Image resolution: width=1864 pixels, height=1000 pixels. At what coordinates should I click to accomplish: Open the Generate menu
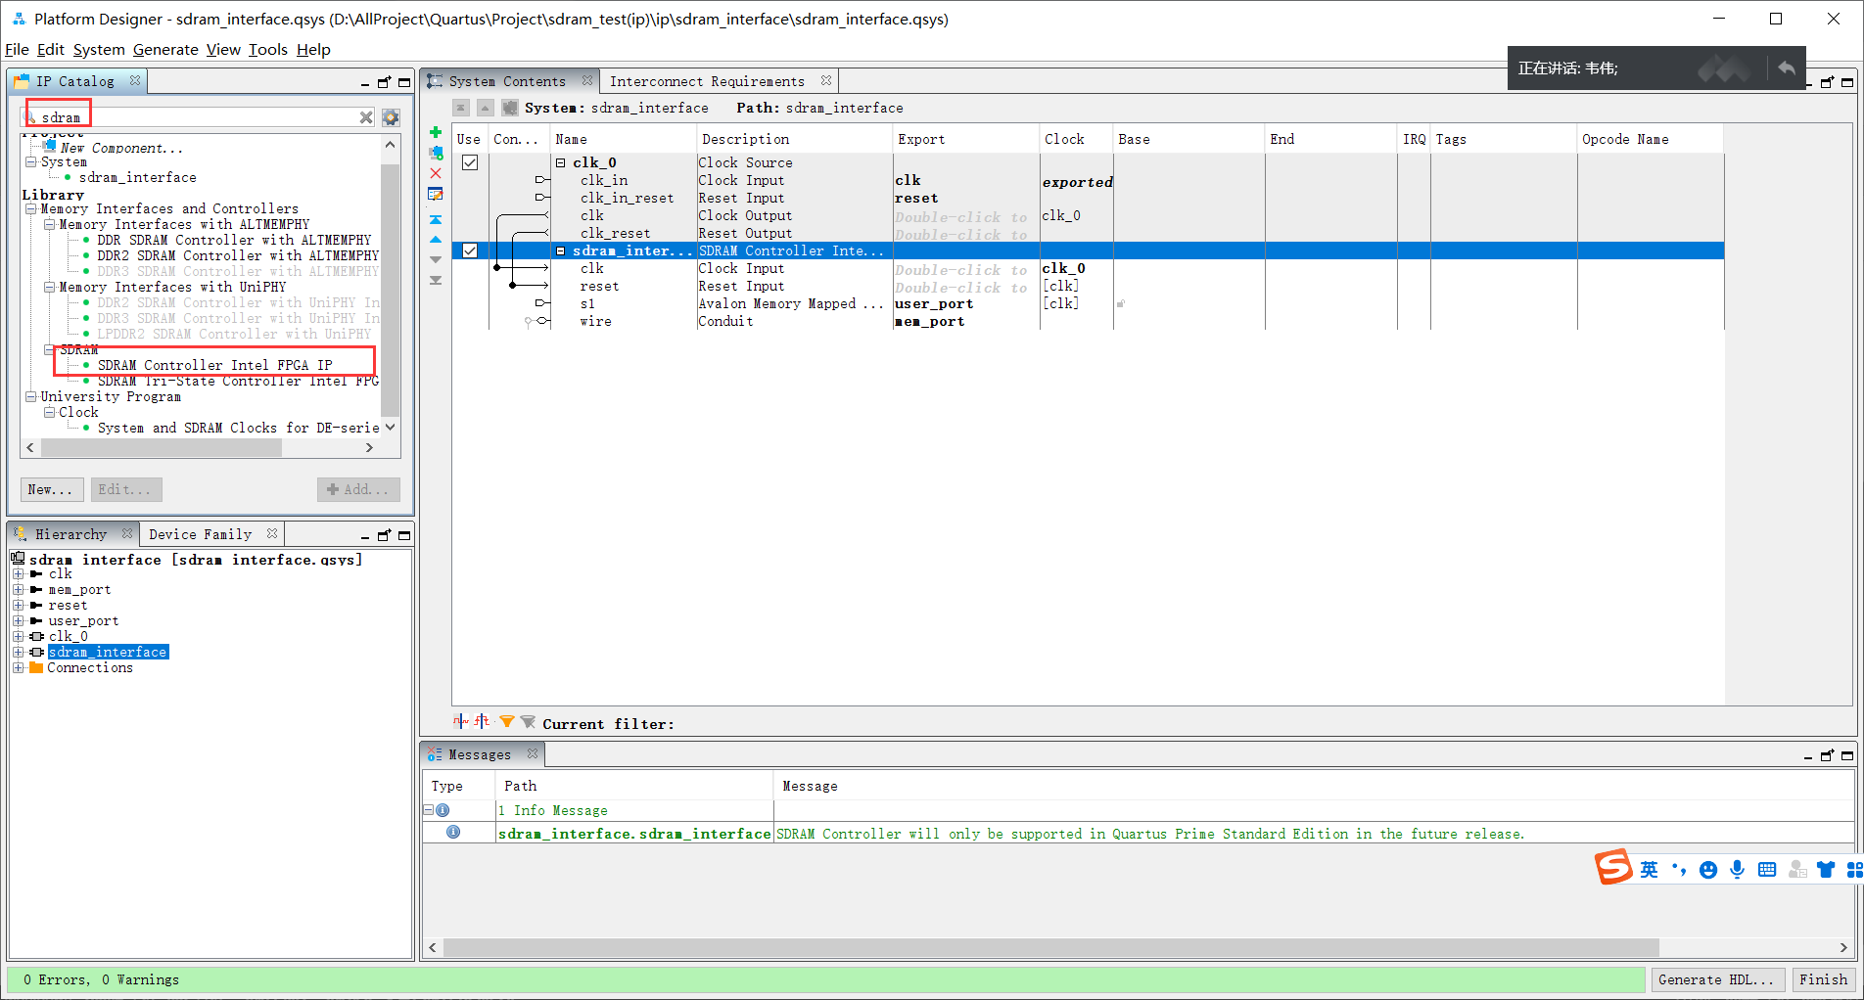(x=164, y=49)
